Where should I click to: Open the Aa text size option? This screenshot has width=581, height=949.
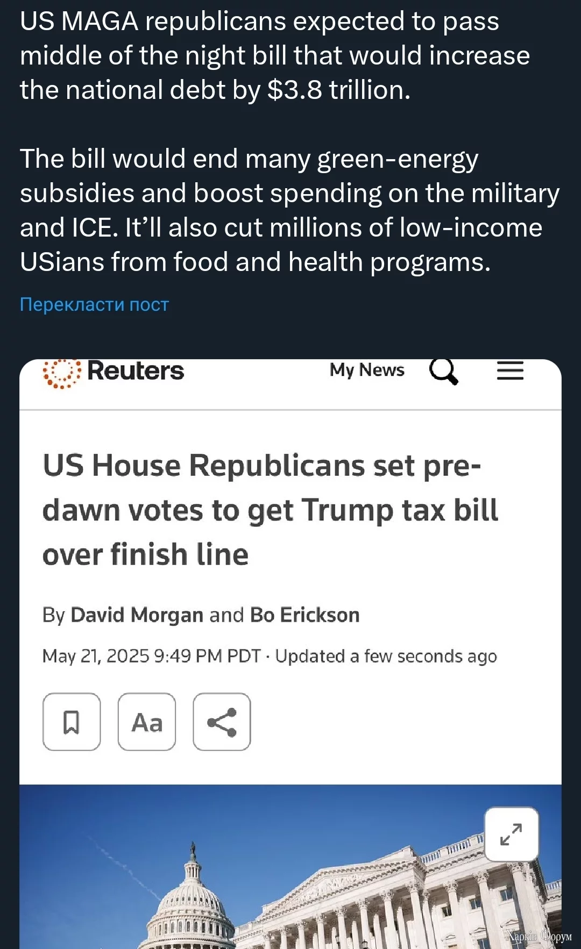147,722
